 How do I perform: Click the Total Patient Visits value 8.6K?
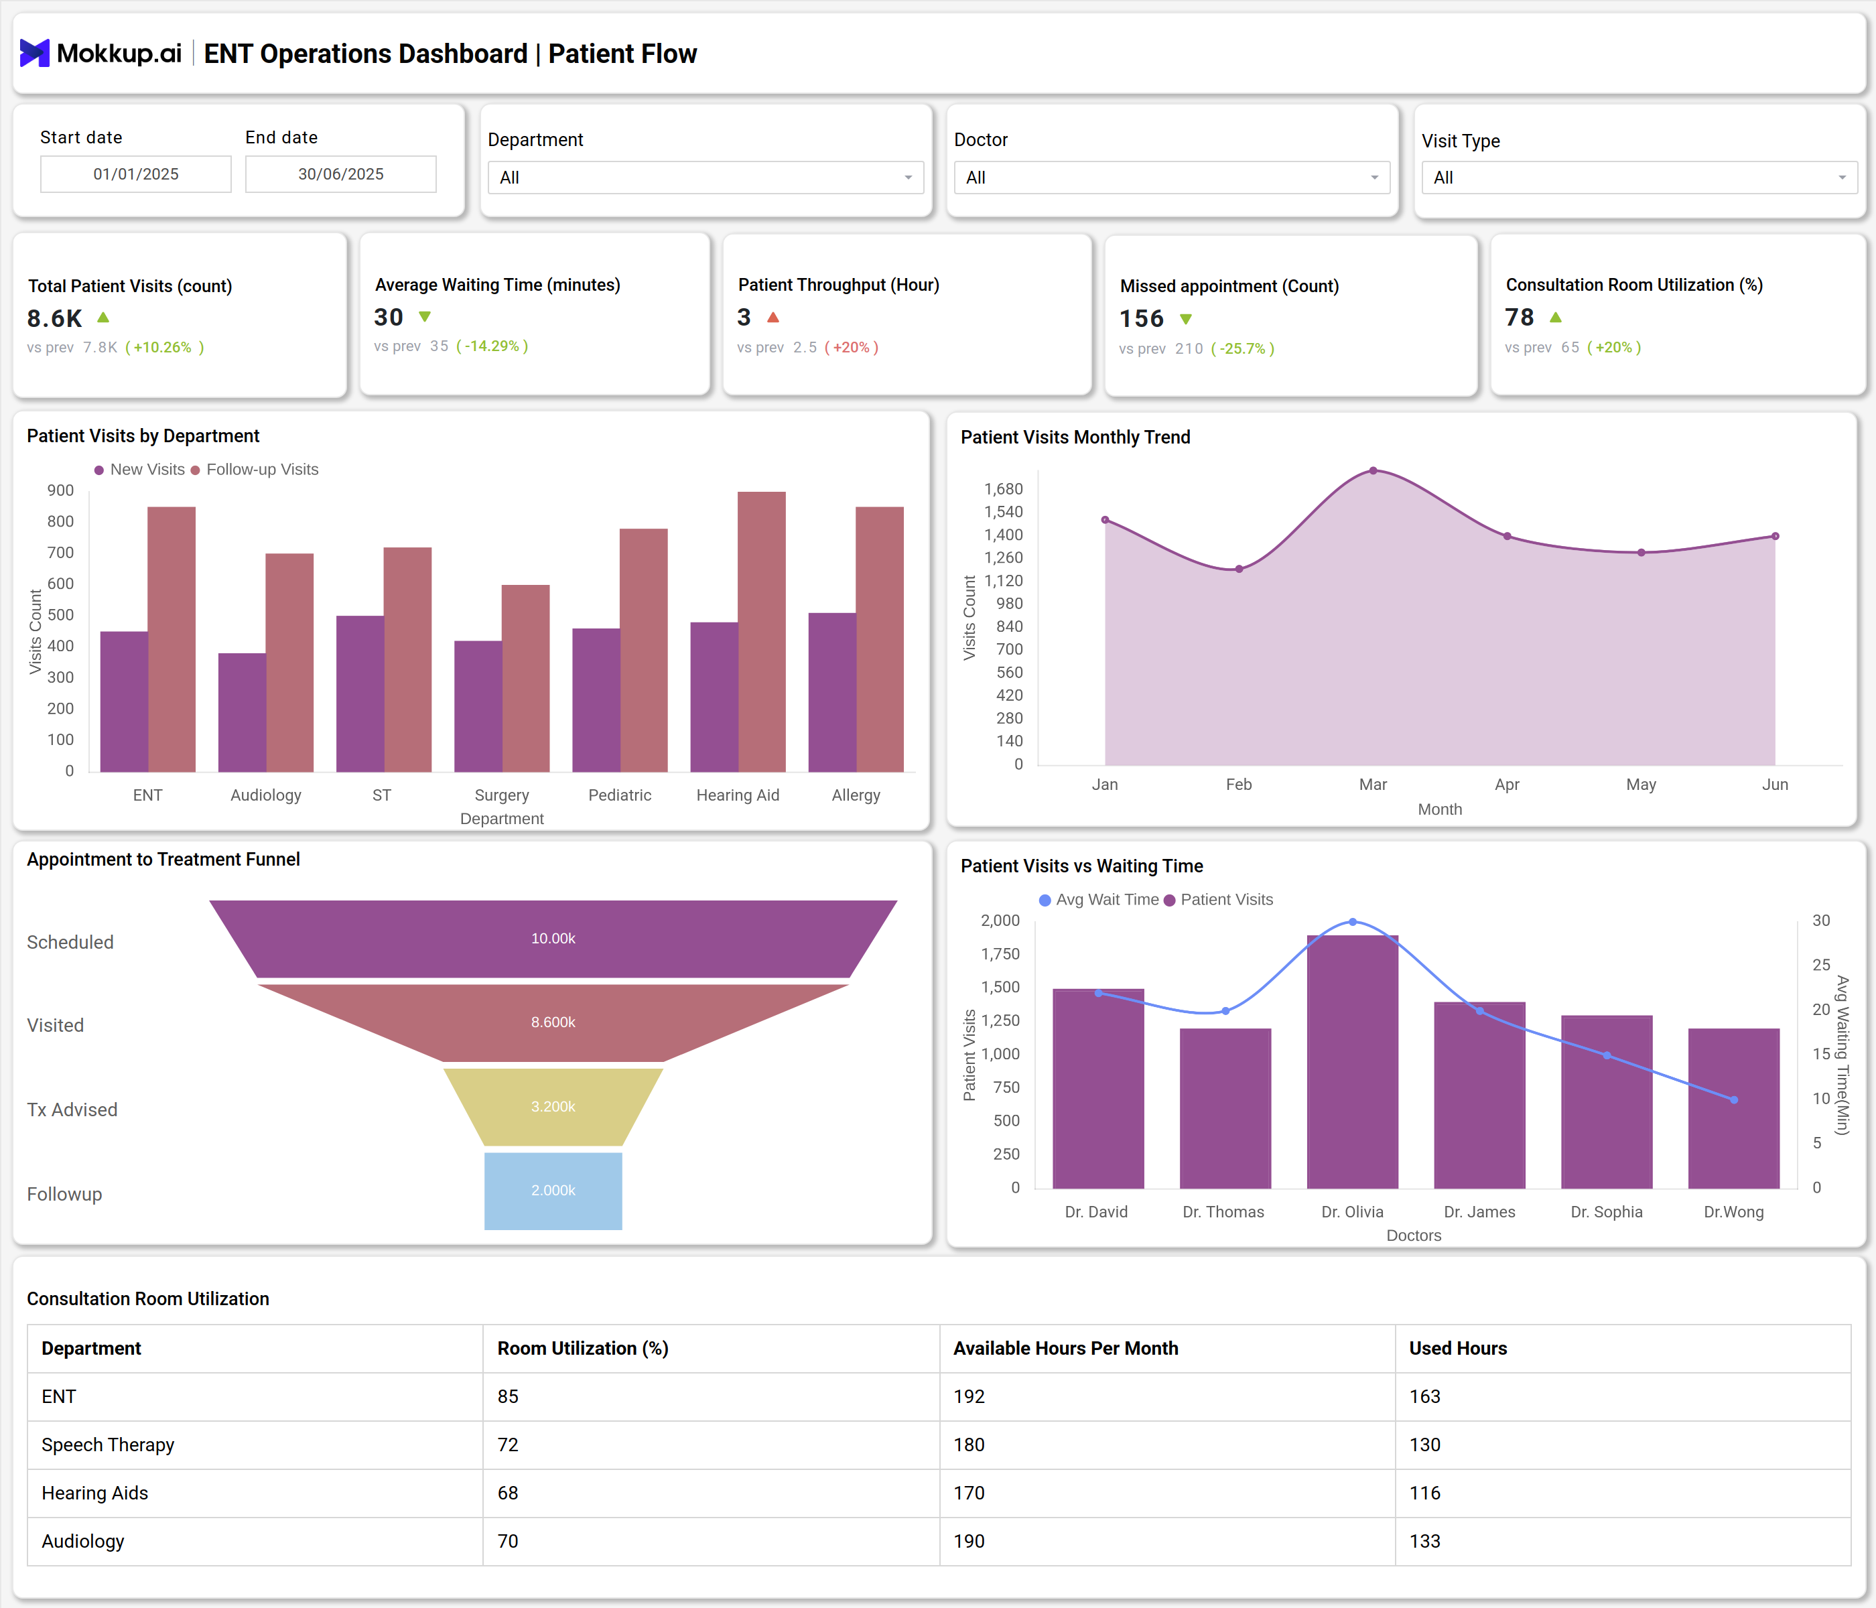(x=54, y=319)
